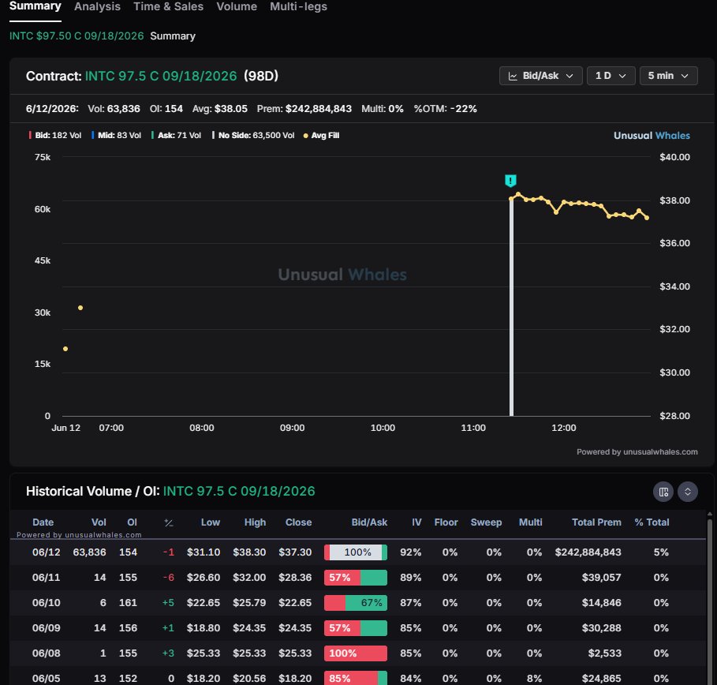Open the Time & Sales tab
Viewport: 717px width, 685px height.
168,6
